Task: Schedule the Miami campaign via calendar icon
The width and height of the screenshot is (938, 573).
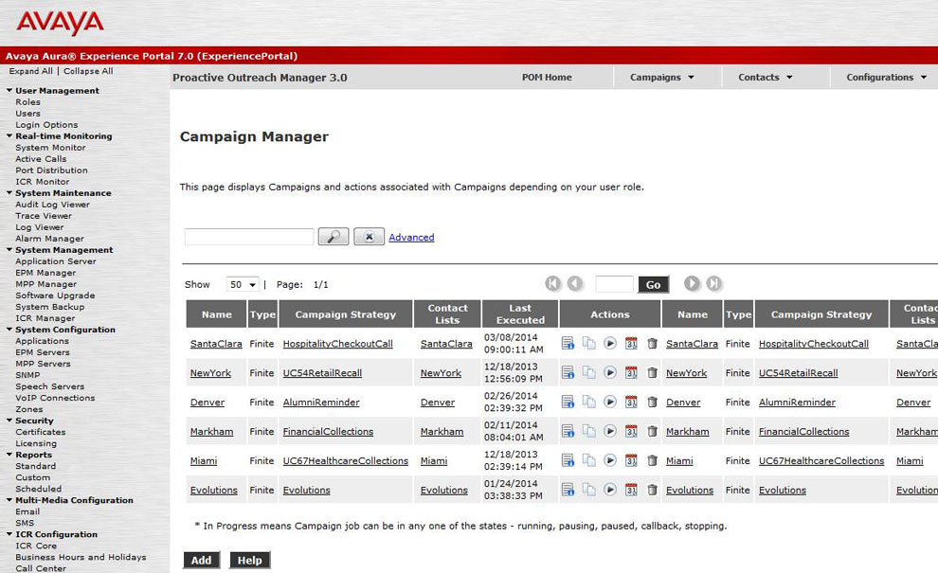Action: point(631,460)
